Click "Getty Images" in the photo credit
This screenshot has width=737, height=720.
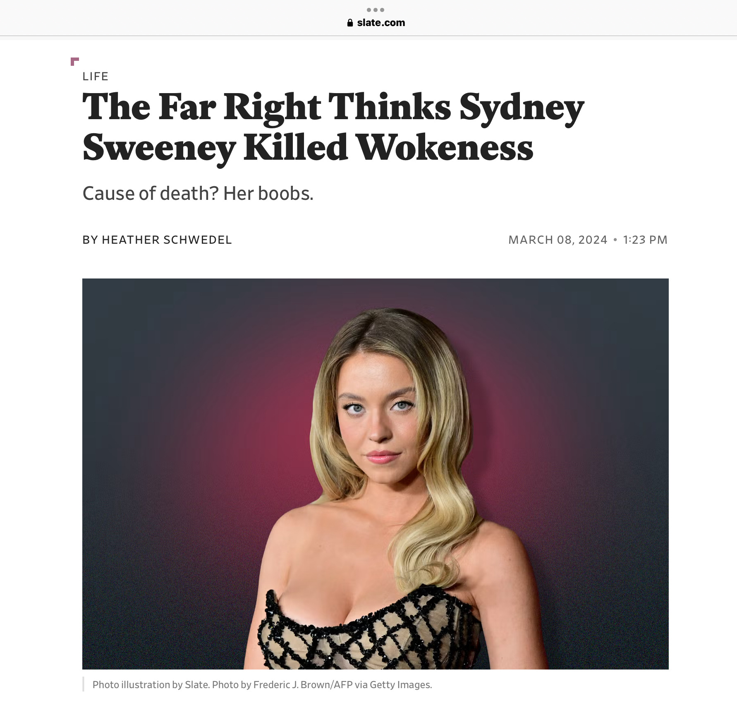(x=400, y=685)
